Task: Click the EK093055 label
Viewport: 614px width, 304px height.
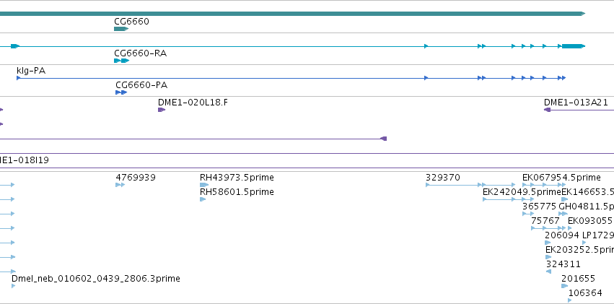Action: pos(589,220)
